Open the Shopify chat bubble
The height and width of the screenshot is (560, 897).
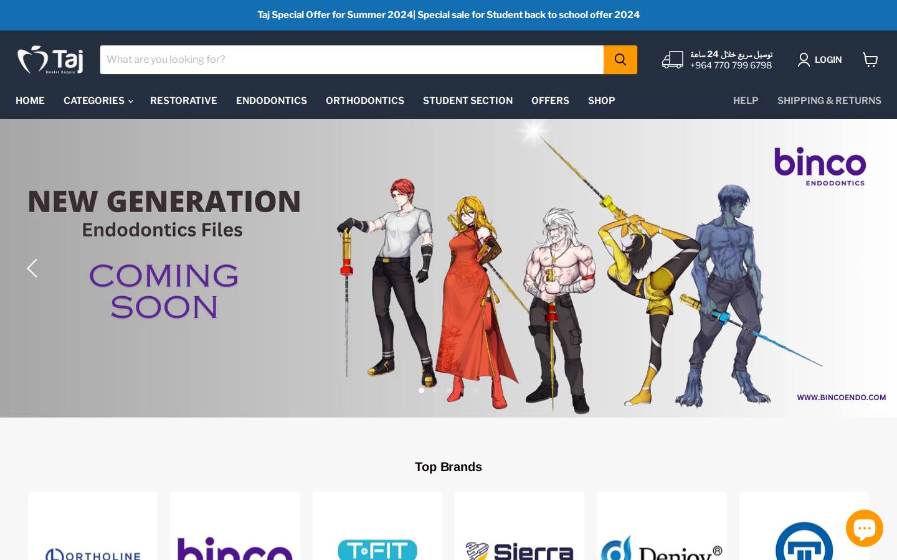pos(864,528)
